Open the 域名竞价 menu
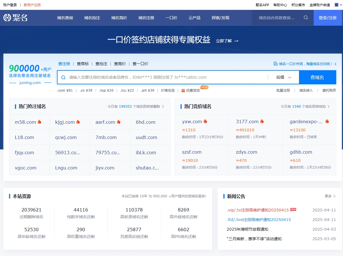The image size is (343, 256). point(119,18)
